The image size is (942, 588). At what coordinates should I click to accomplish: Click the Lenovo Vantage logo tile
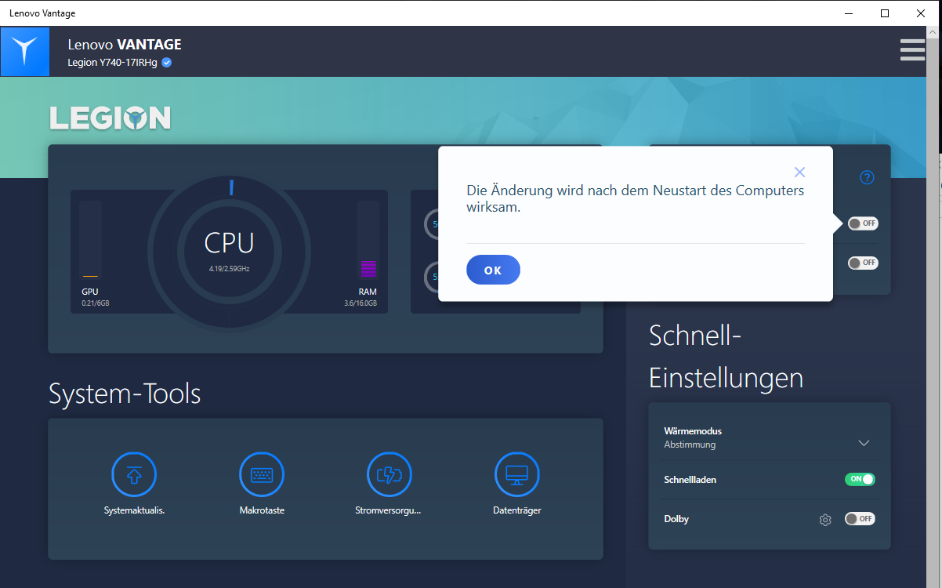click(25, 52)
